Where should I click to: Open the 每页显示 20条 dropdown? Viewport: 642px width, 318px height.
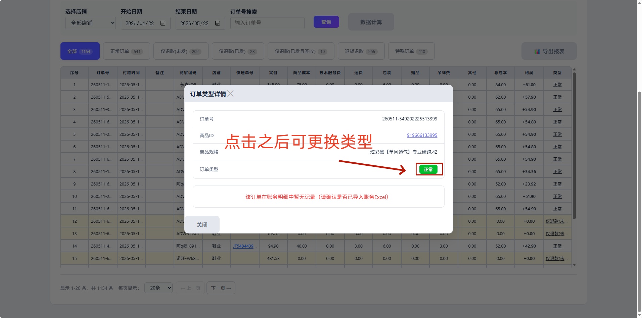click(158, 288)
